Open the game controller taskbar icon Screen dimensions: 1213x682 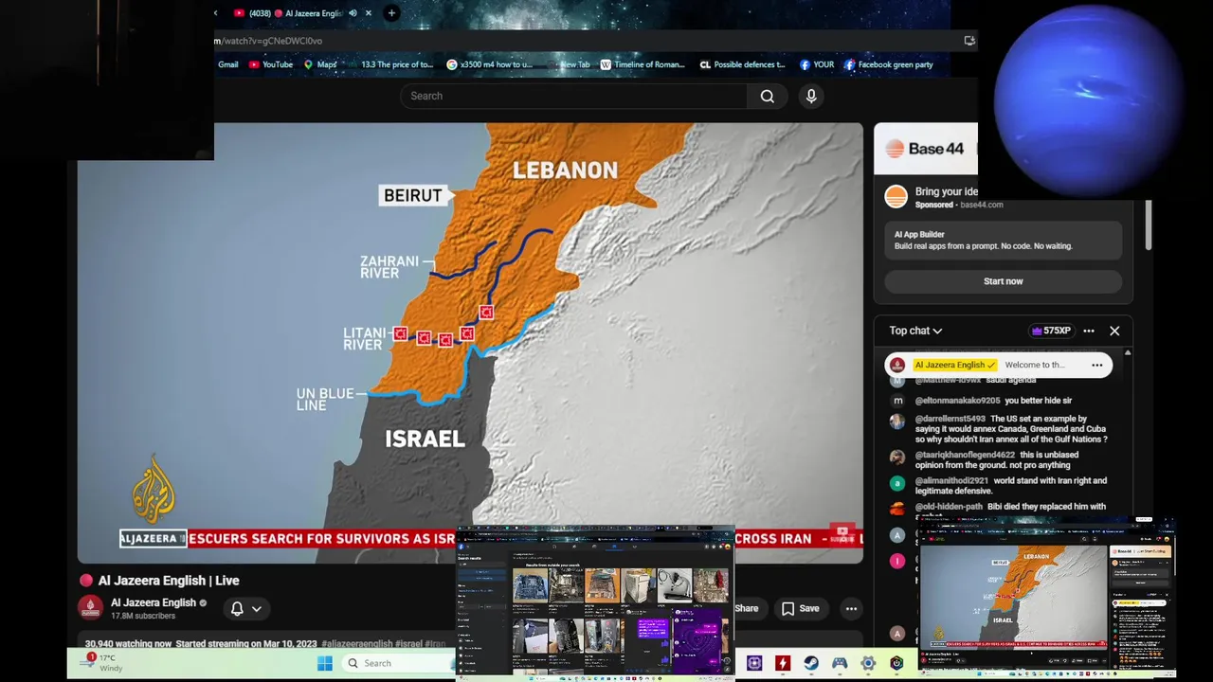coord(840,663)
